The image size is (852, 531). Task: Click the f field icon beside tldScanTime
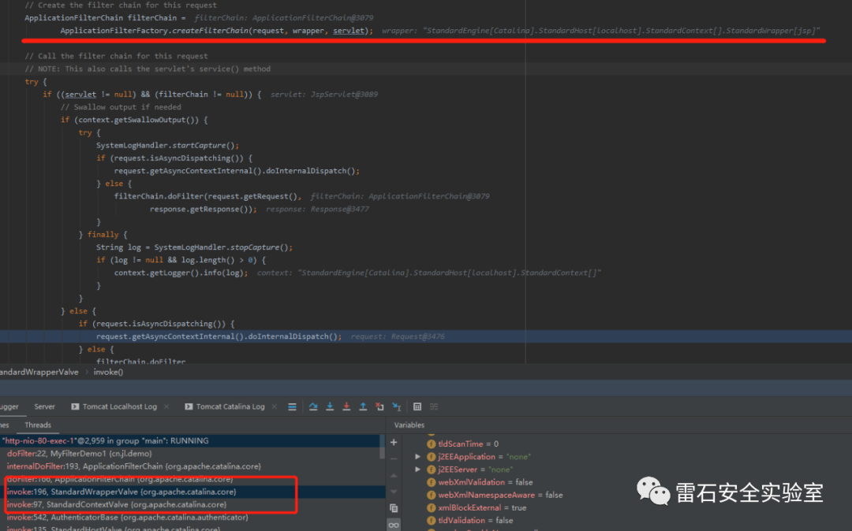[x=431, y=444]
